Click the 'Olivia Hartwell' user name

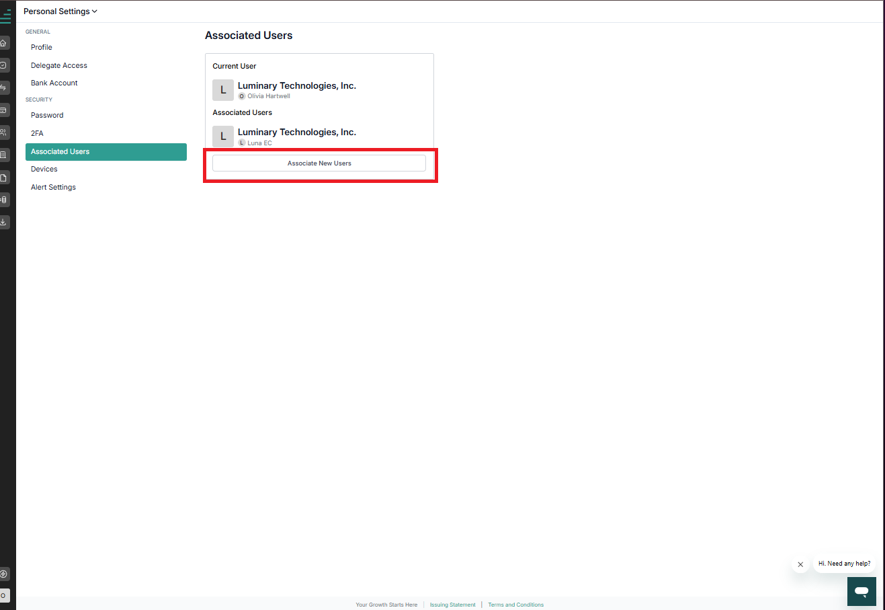coord(269,96)
